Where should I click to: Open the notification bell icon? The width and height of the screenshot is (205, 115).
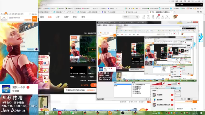click(162, 16)
